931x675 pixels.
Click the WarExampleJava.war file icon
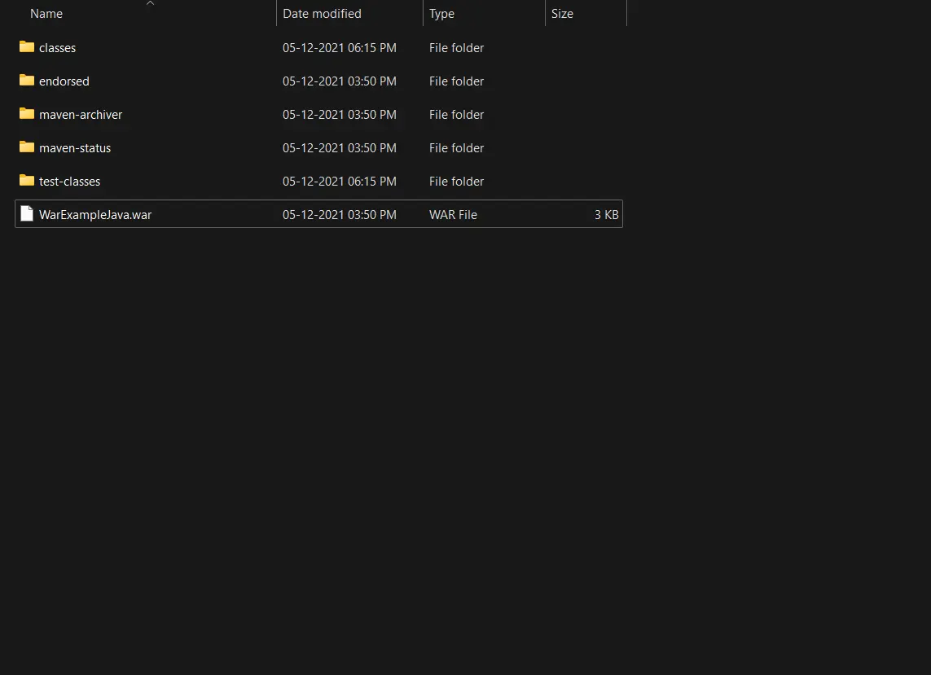(27, 214)
